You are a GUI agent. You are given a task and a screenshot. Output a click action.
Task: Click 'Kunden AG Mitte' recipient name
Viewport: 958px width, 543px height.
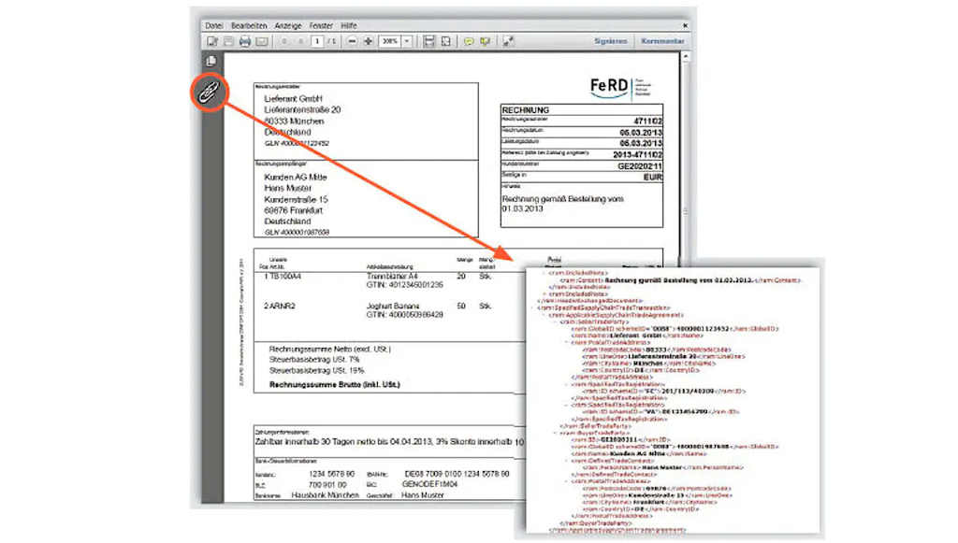[296, 177]
